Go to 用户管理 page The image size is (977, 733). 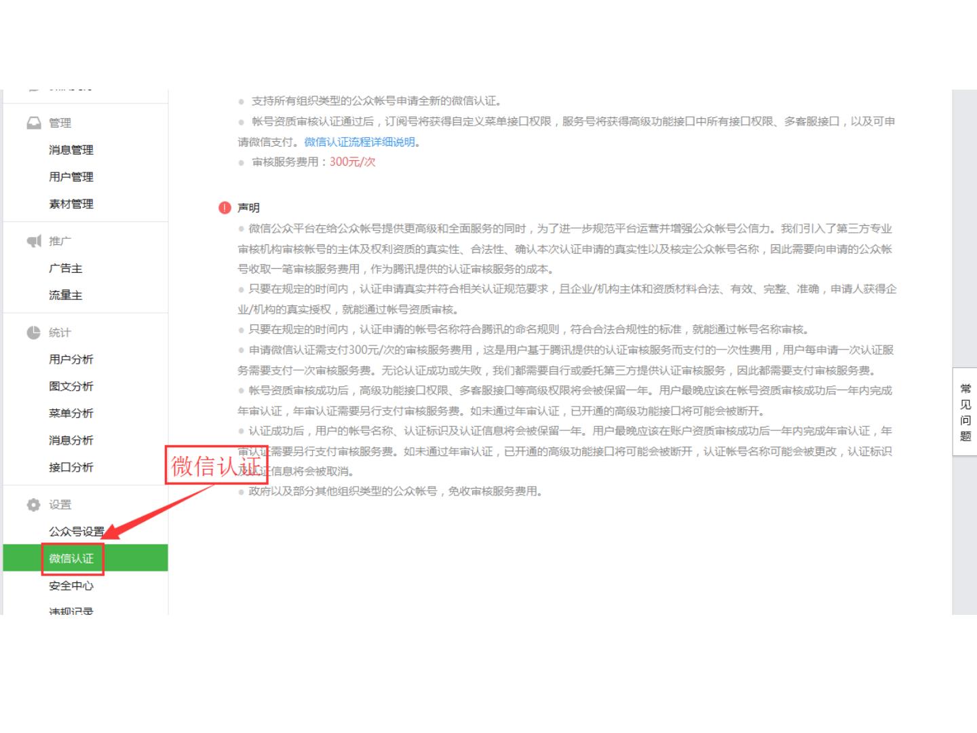pyautogui.click(x=71, y=177)
